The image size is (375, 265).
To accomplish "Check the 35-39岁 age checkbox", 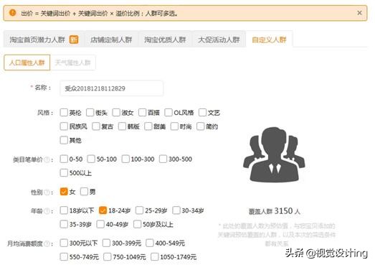I will [x=64, y=224].
